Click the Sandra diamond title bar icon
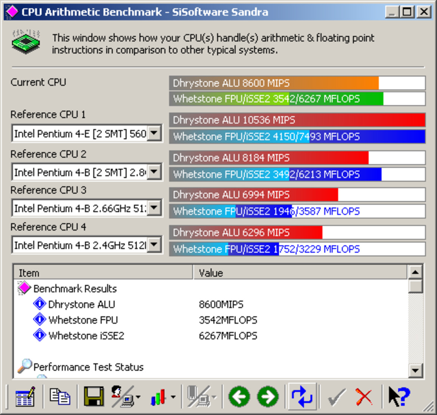The height and width of the screenshot is (415, 437). click(x=12, y=12)
